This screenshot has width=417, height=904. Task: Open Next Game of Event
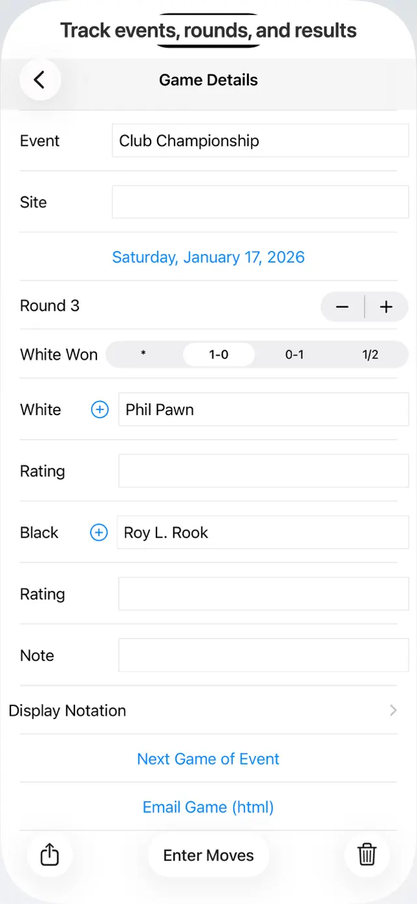tap(208, 759)
